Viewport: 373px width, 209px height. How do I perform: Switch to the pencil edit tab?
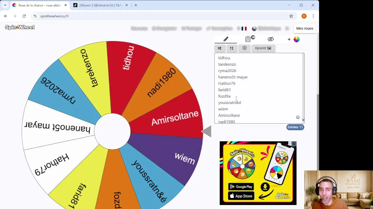226,39
